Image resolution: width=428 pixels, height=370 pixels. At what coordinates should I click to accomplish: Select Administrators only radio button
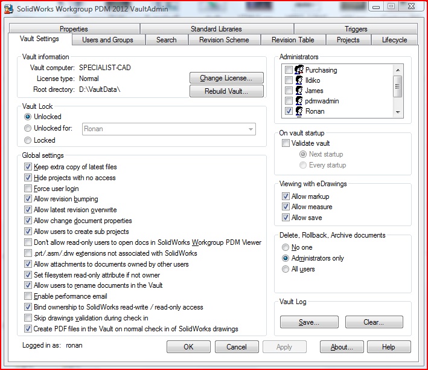[286, 258]
